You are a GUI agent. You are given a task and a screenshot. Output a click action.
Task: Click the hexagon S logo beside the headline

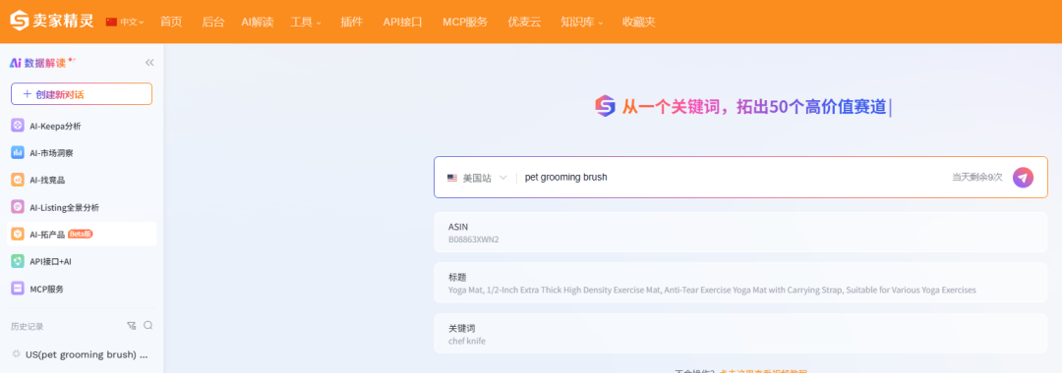[605, 106]
